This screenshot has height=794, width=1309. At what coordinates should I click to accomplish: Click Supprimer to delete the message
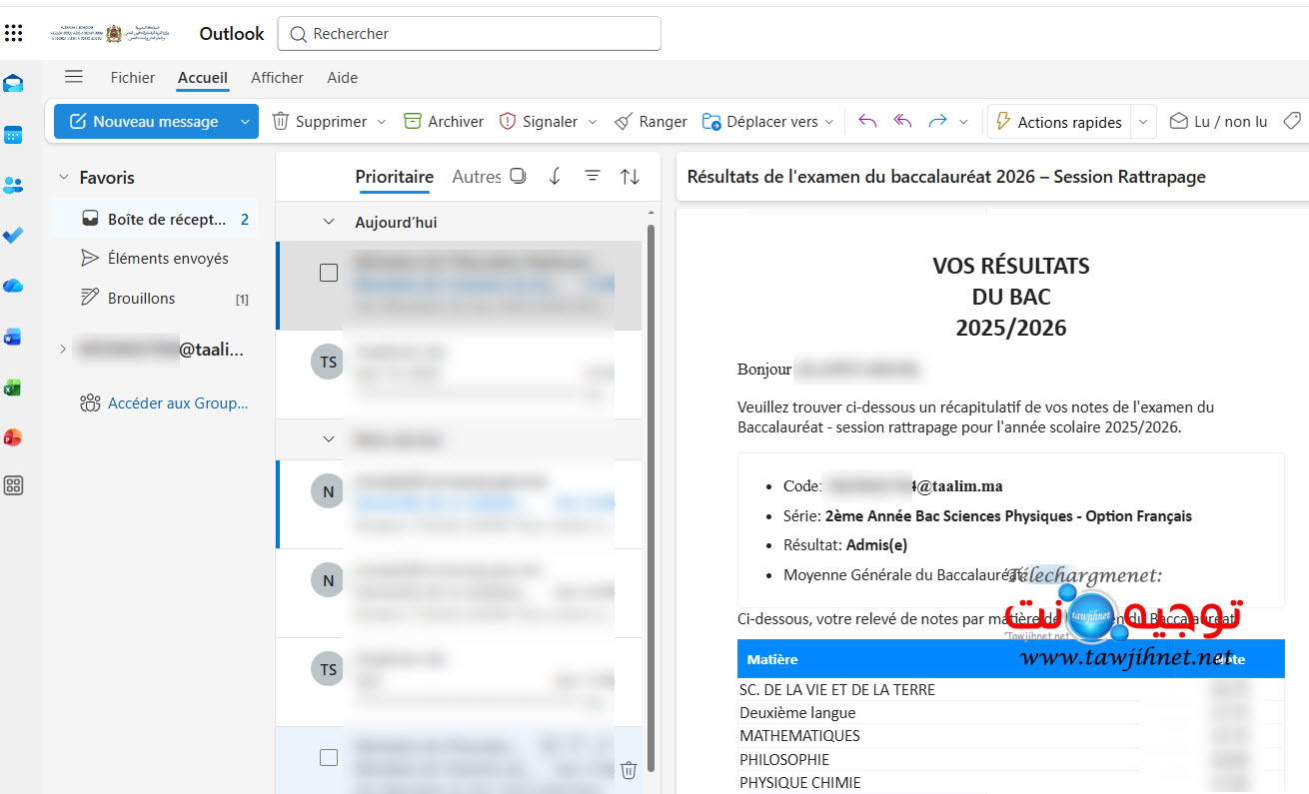pos(320,122)
